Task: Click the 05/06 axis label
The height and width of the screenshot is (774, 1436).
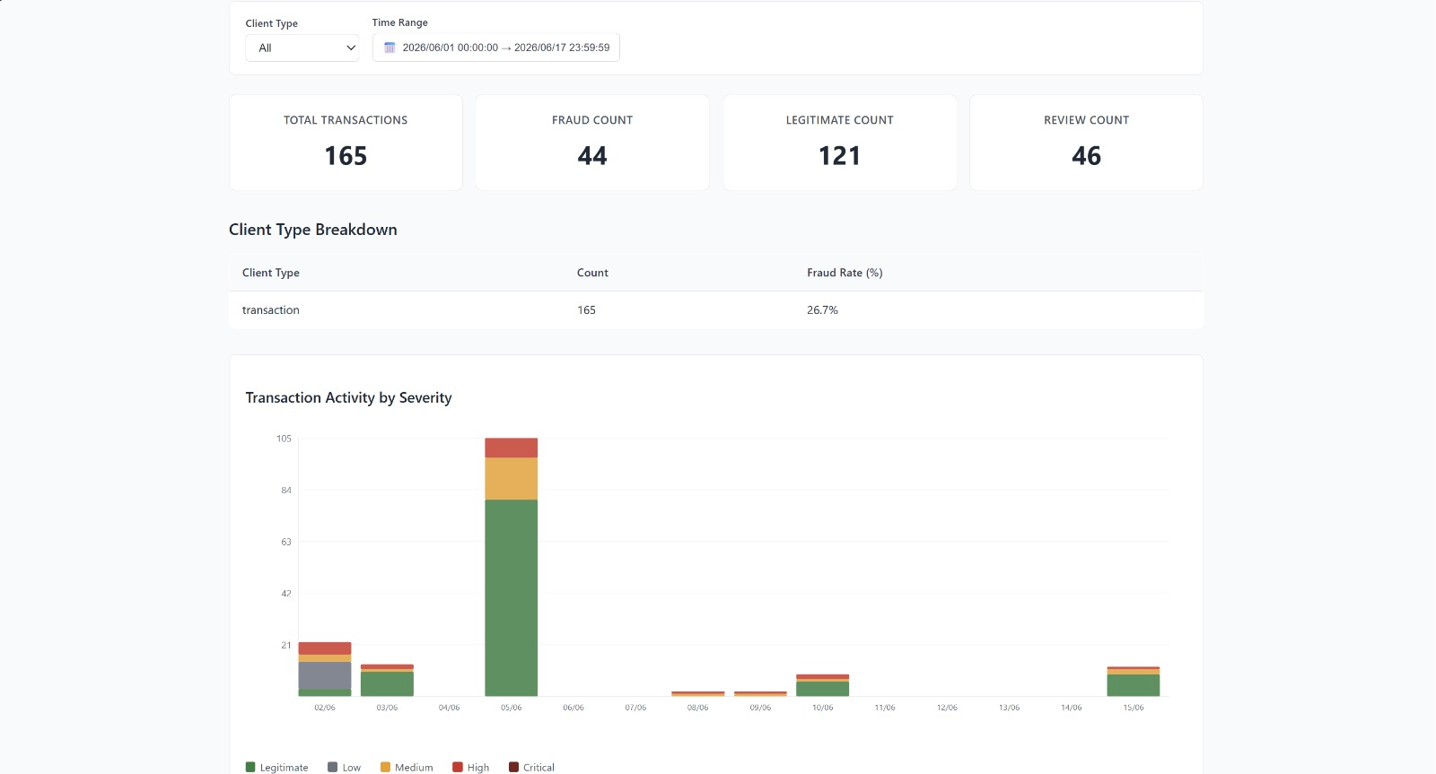Action: click(x=512, y=708)
